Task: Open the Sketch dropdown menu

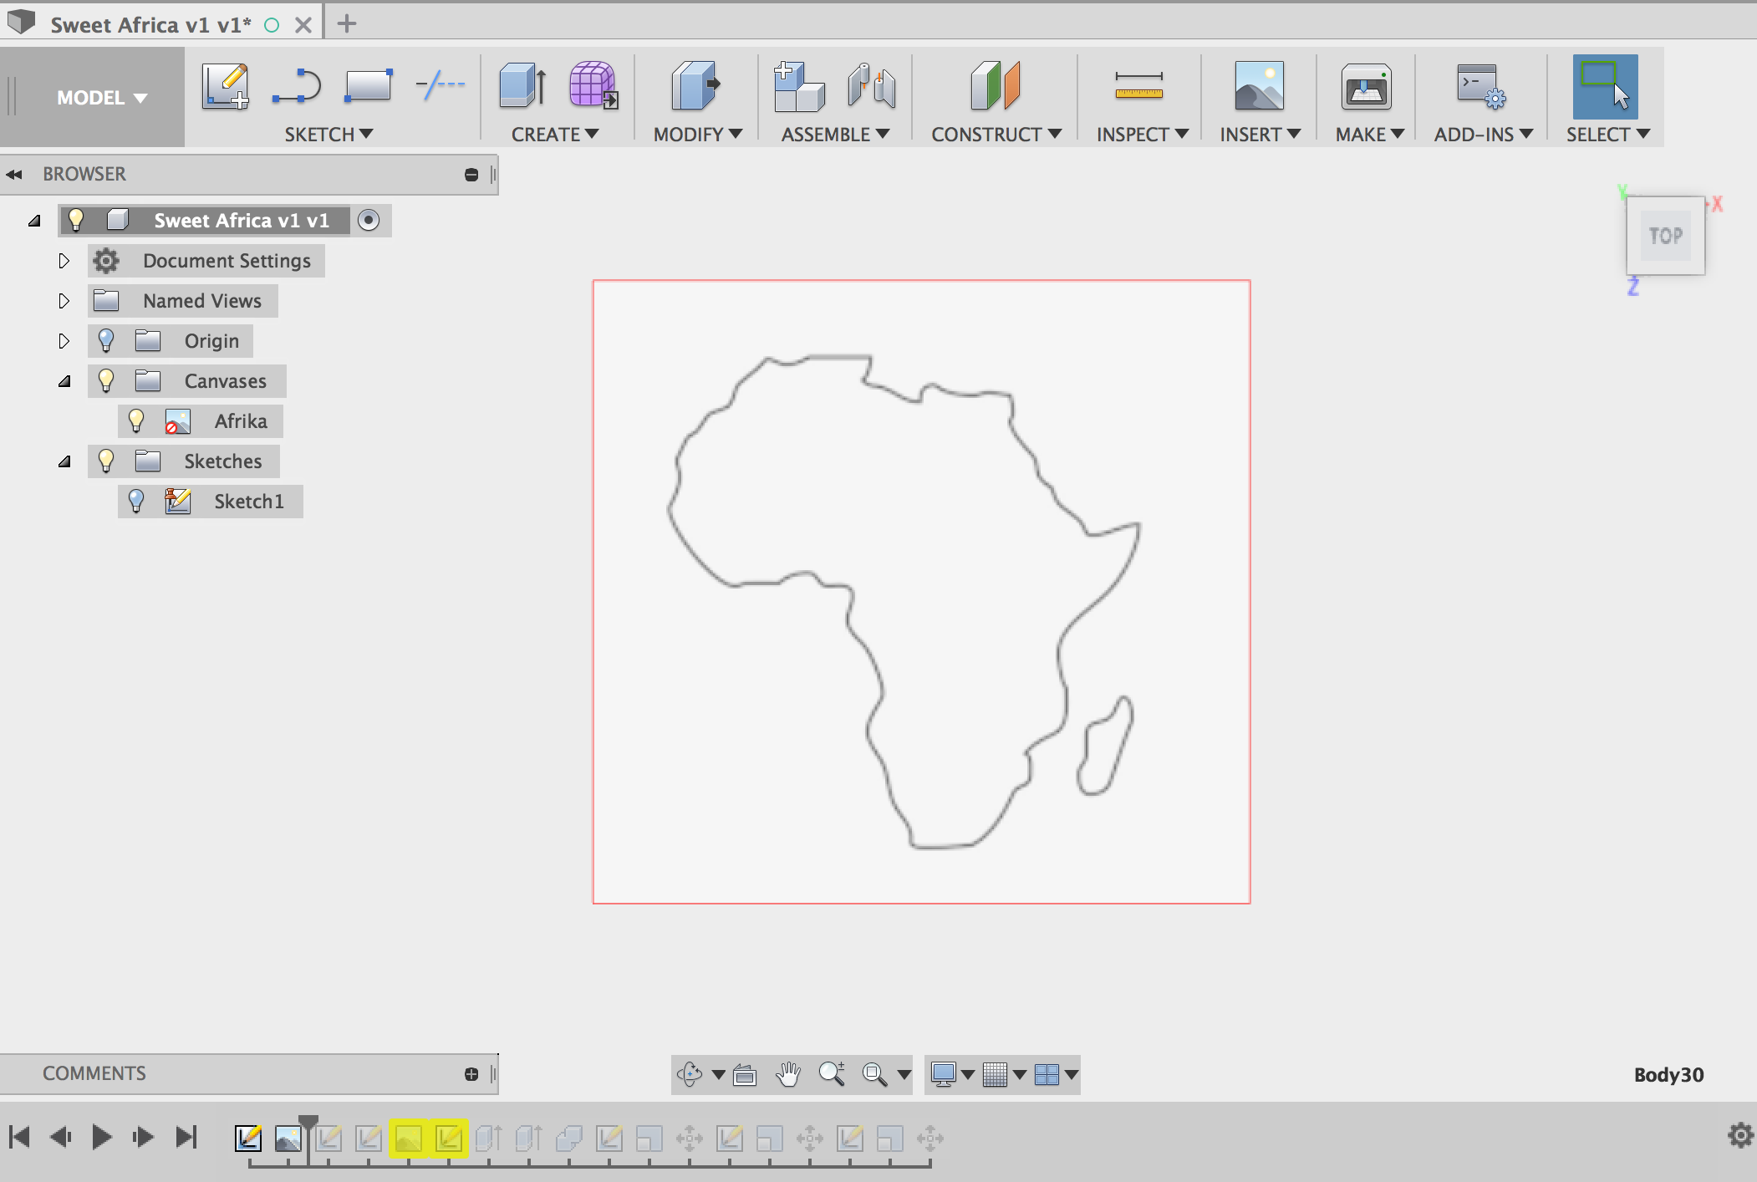Action: coord(327,133)
